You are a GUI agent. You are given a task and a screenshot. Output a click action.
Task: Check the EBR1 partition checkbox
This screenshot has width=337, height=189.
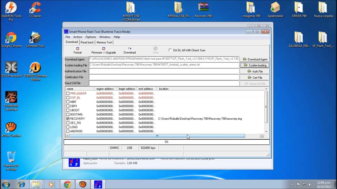[68, 106]
